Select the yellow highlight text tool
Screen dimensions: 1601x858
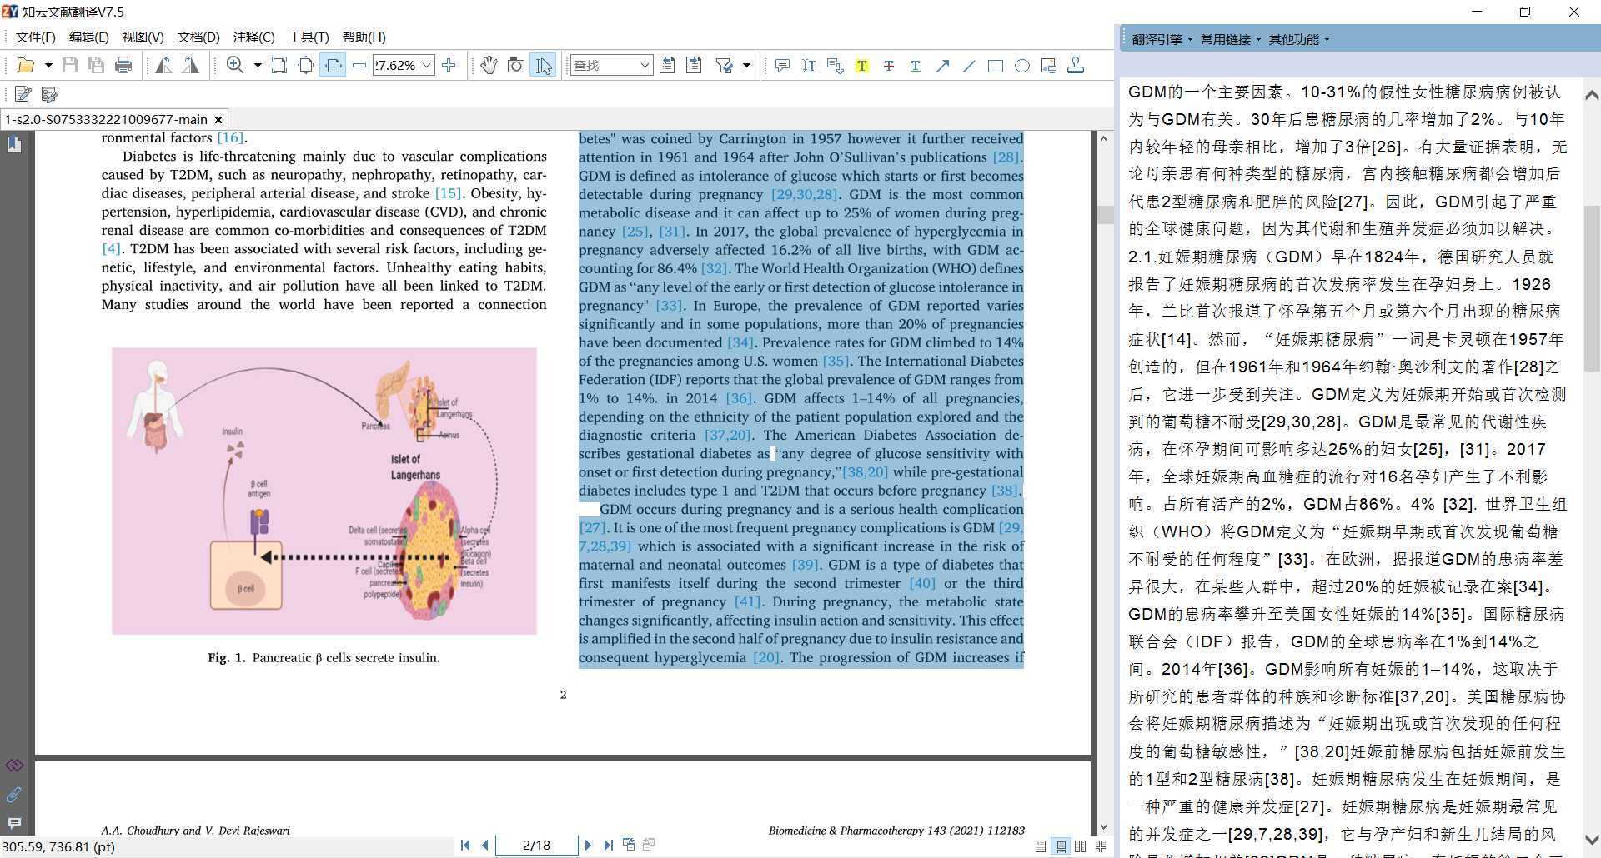862,66
